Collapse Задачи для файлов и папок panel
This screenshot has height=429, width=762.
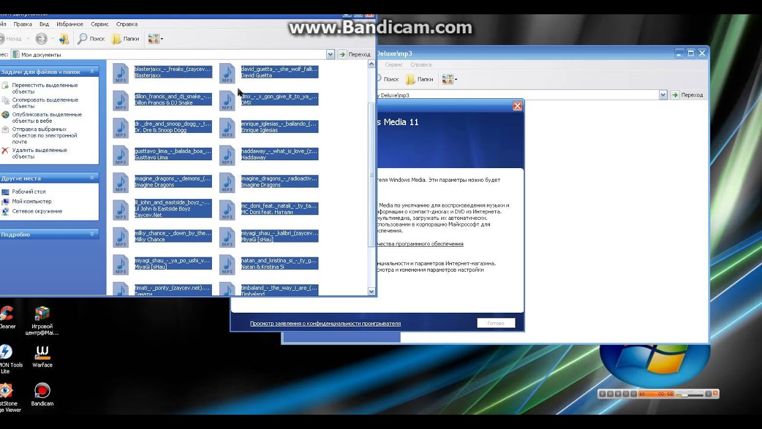[x=92, y=71]
